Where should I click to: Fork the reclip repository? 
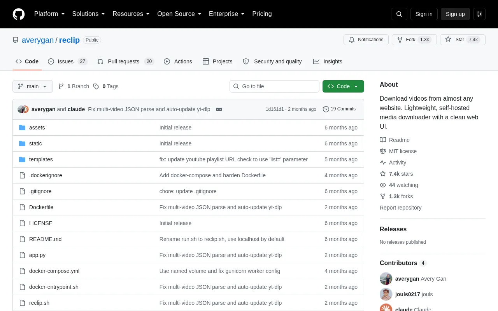pos(414,40)
